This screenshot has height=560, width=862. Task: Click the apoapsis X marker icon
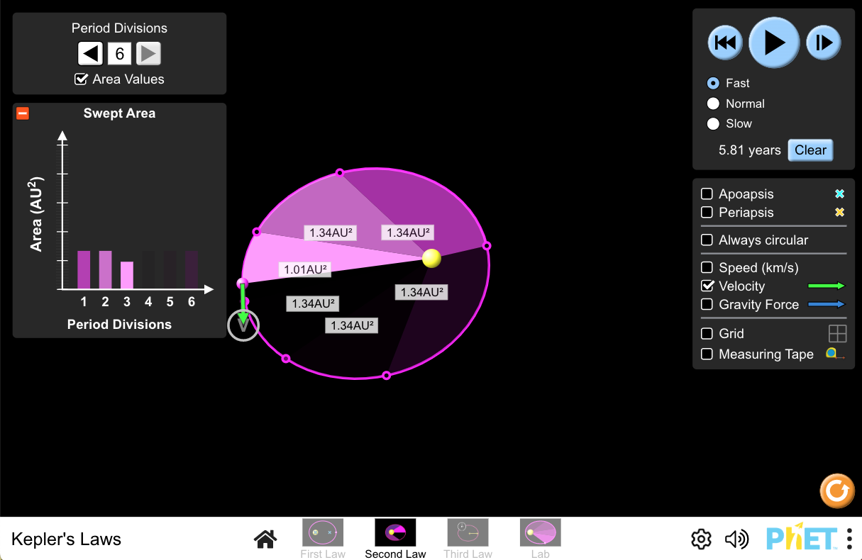pos(839,193)
